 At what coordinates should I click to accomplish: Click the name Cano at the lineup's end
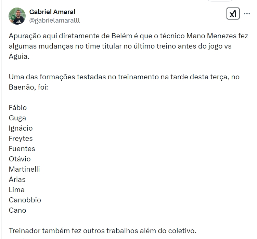(17, 210)
